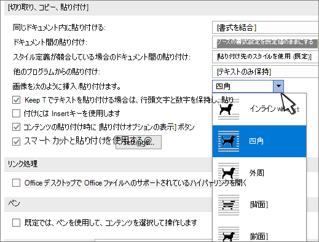Pick the 外周 wrap dog icon
The height and width of the screenshot is (242, 319).
pos(229,173)
